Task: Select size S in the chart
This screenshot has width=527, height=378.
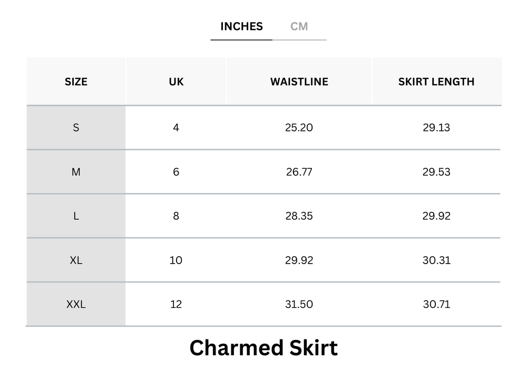Action: click(x=76, y=127)
